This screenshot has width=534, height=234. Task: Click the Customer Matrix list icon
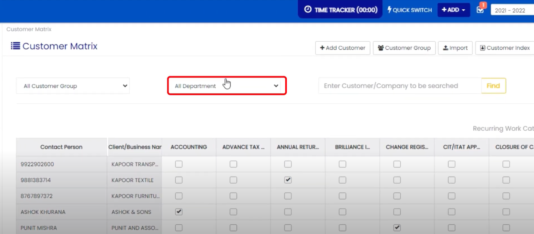click(x=15, y=46)
